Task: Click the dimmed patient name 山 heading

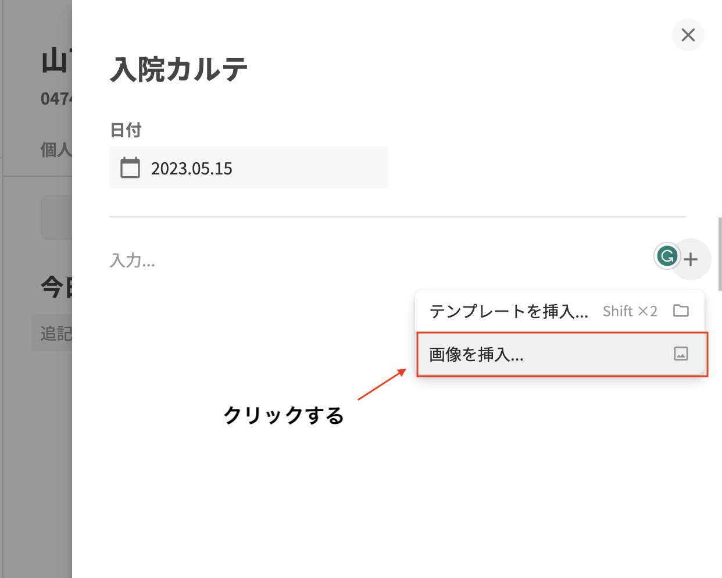Action: pos(56,62)
